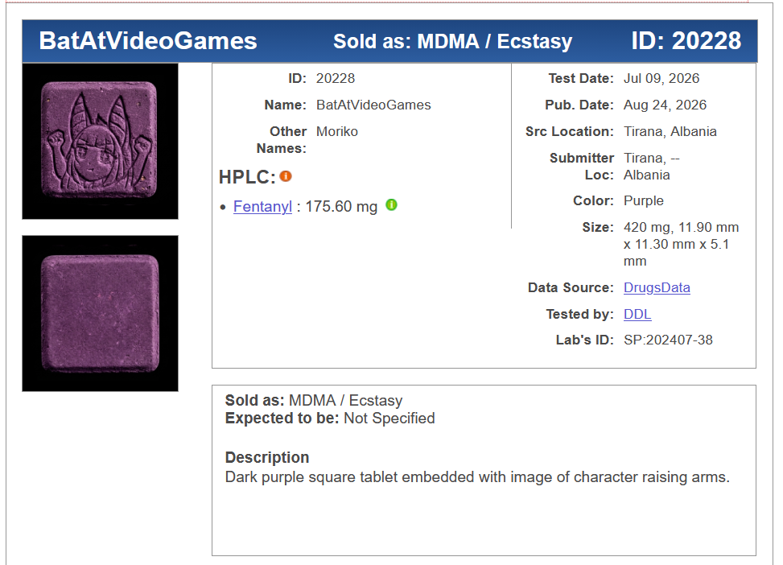Click the Src Location value Tirana, Albania
The width and height of the screenshot is (783, 565).
pyautogui.click(x=670, y=131)
